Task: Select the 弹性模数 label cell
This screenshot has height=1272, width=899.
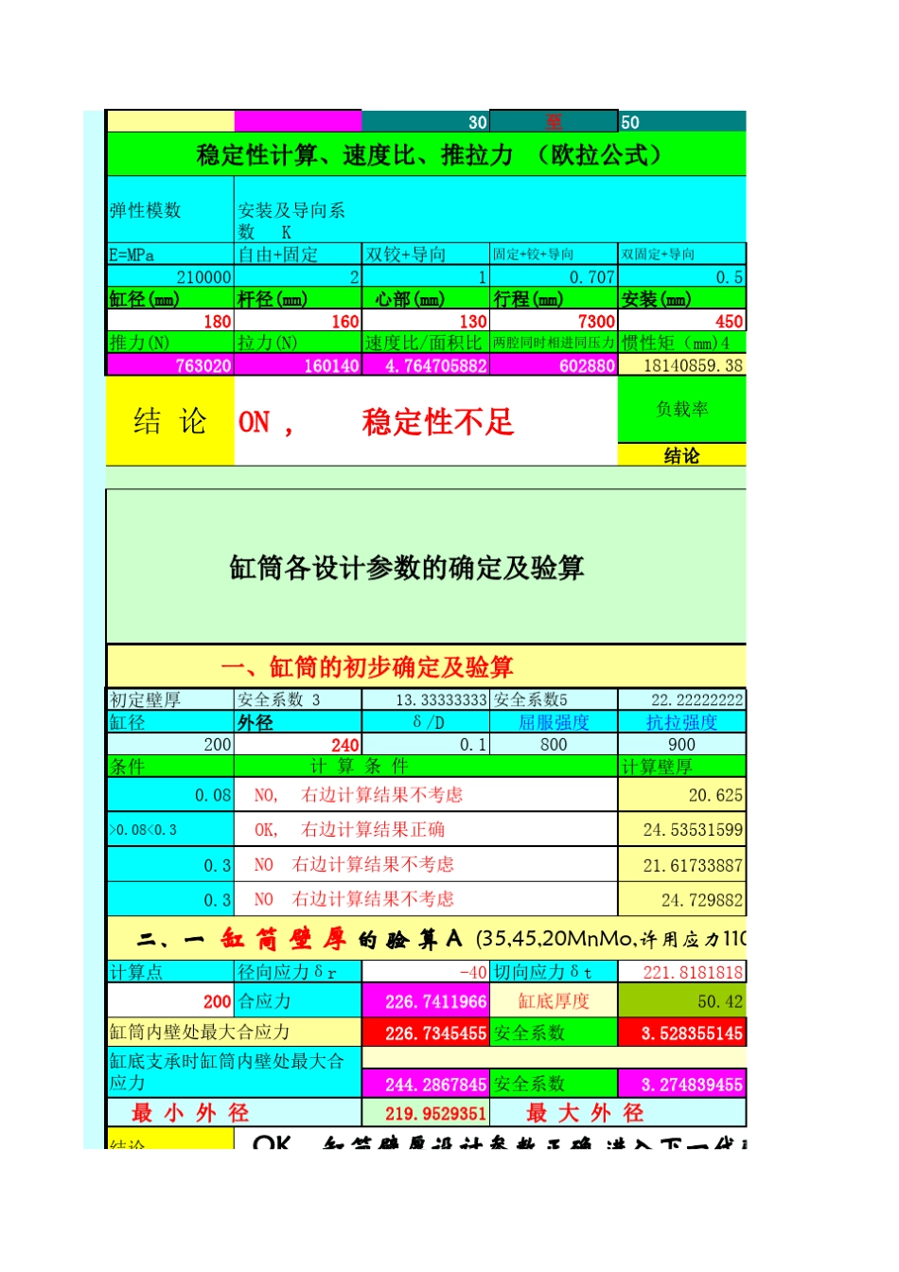Action: point(170,210)
